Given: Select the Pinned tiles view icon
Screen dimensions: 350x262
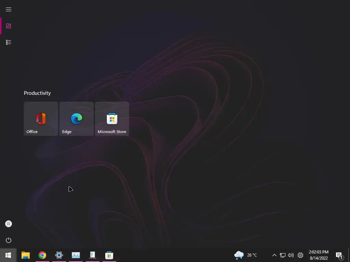Looking at the screenshot, I should [x=9, y=26].
